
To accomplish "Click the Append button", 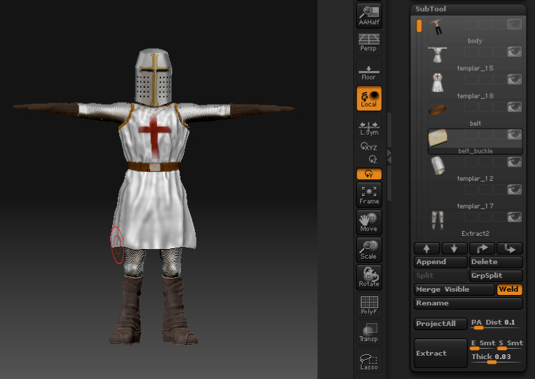I will (x=441, y=262).
